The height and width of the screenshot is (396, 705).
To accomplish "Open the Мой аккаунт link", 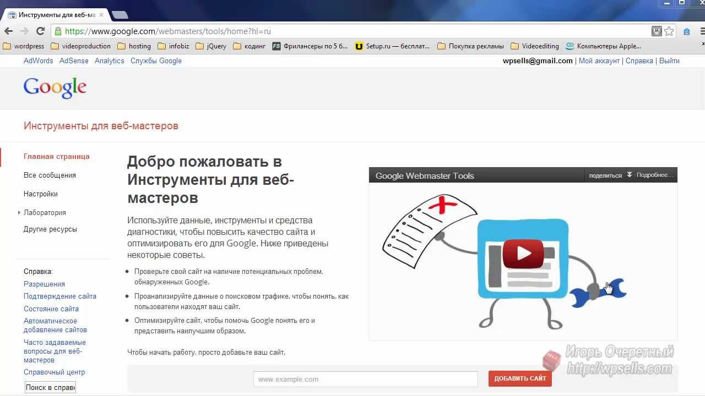I will (x=599, y=61).
